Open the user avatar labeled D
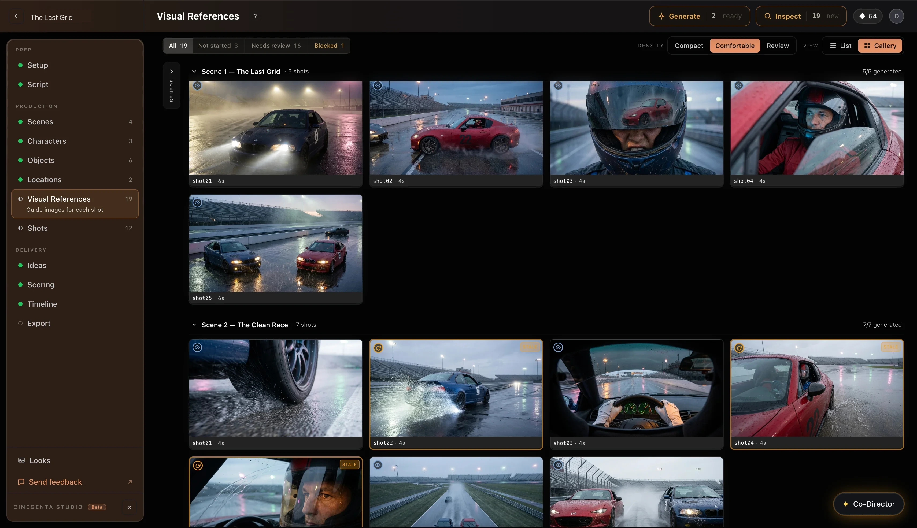This screenshot has height=528, width=917. 896,16
